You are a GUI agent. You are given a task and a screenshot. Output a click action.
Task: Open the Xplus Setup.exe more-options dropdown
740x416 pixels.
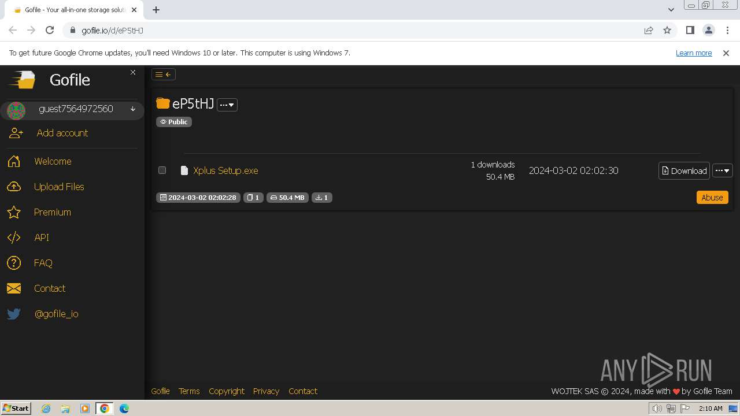tap(723, 170)
